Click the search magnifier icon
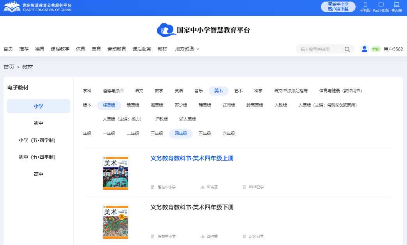The image size is (407, 245). coord(347,49)
